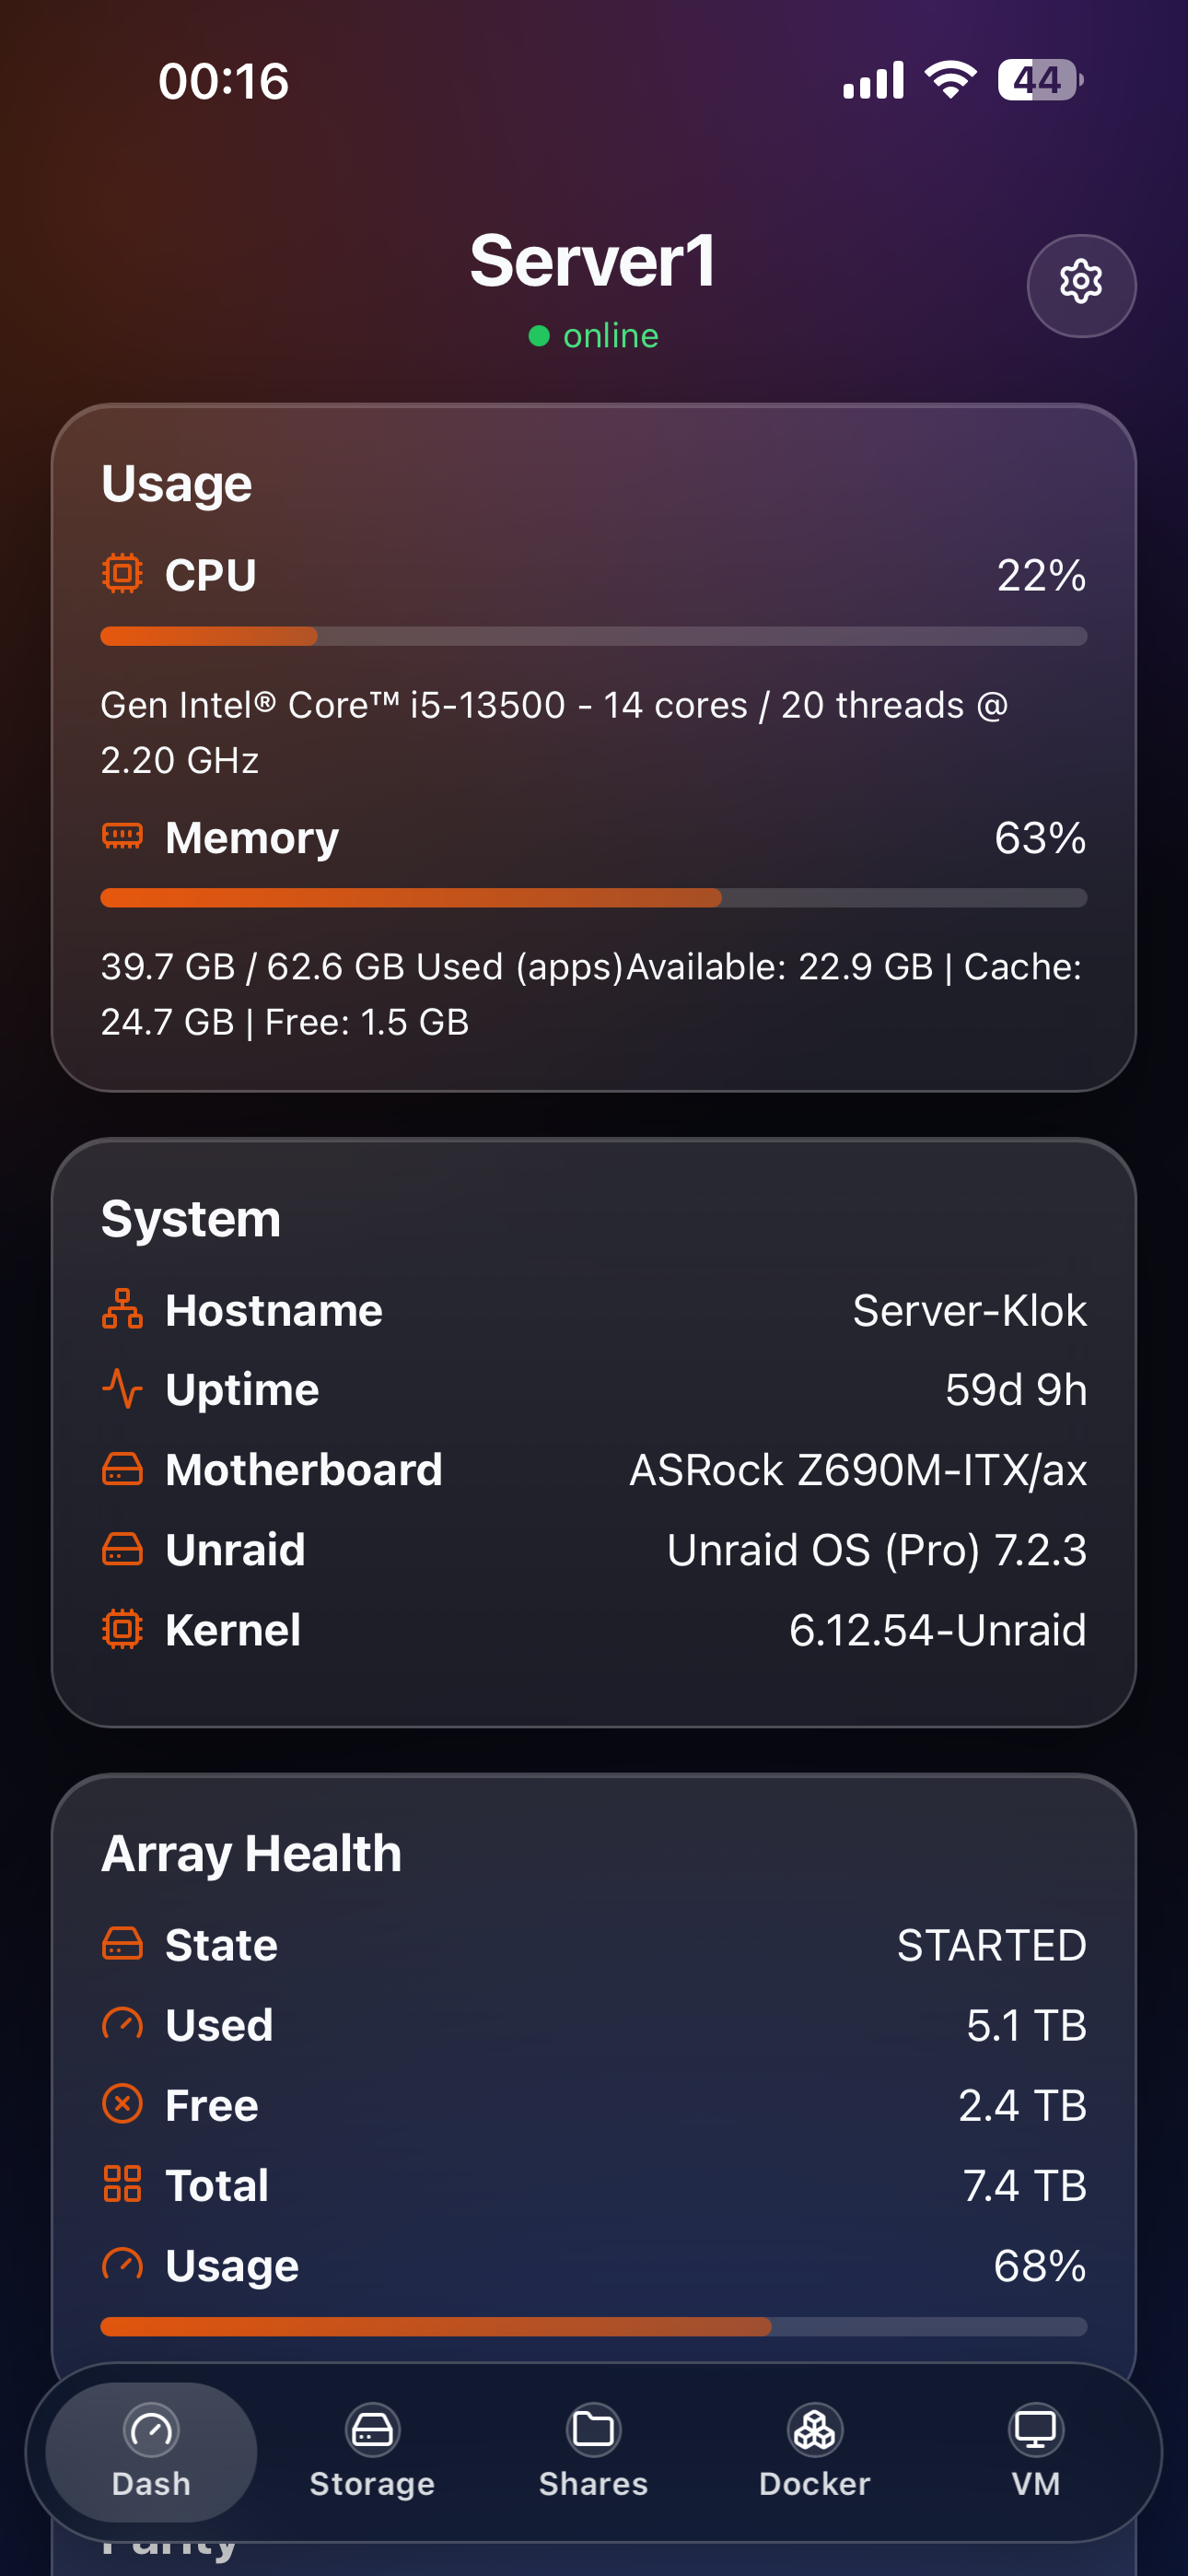The image size is (1188, 2576).
Task: Select the Kernel chip icon
Action: tap(122, 1629)
